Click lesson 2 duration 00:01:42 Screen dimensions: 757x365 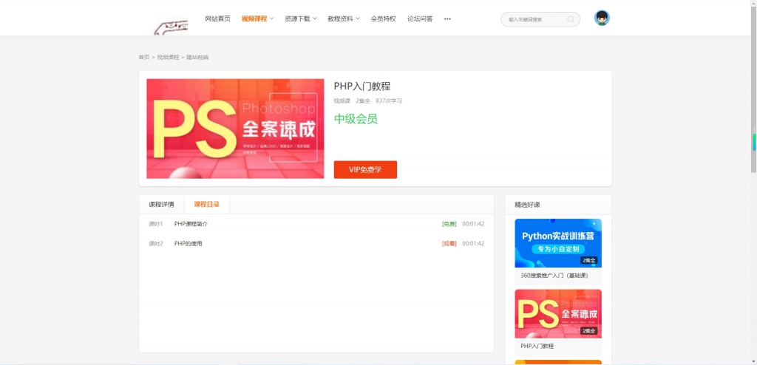click(473, 244)
